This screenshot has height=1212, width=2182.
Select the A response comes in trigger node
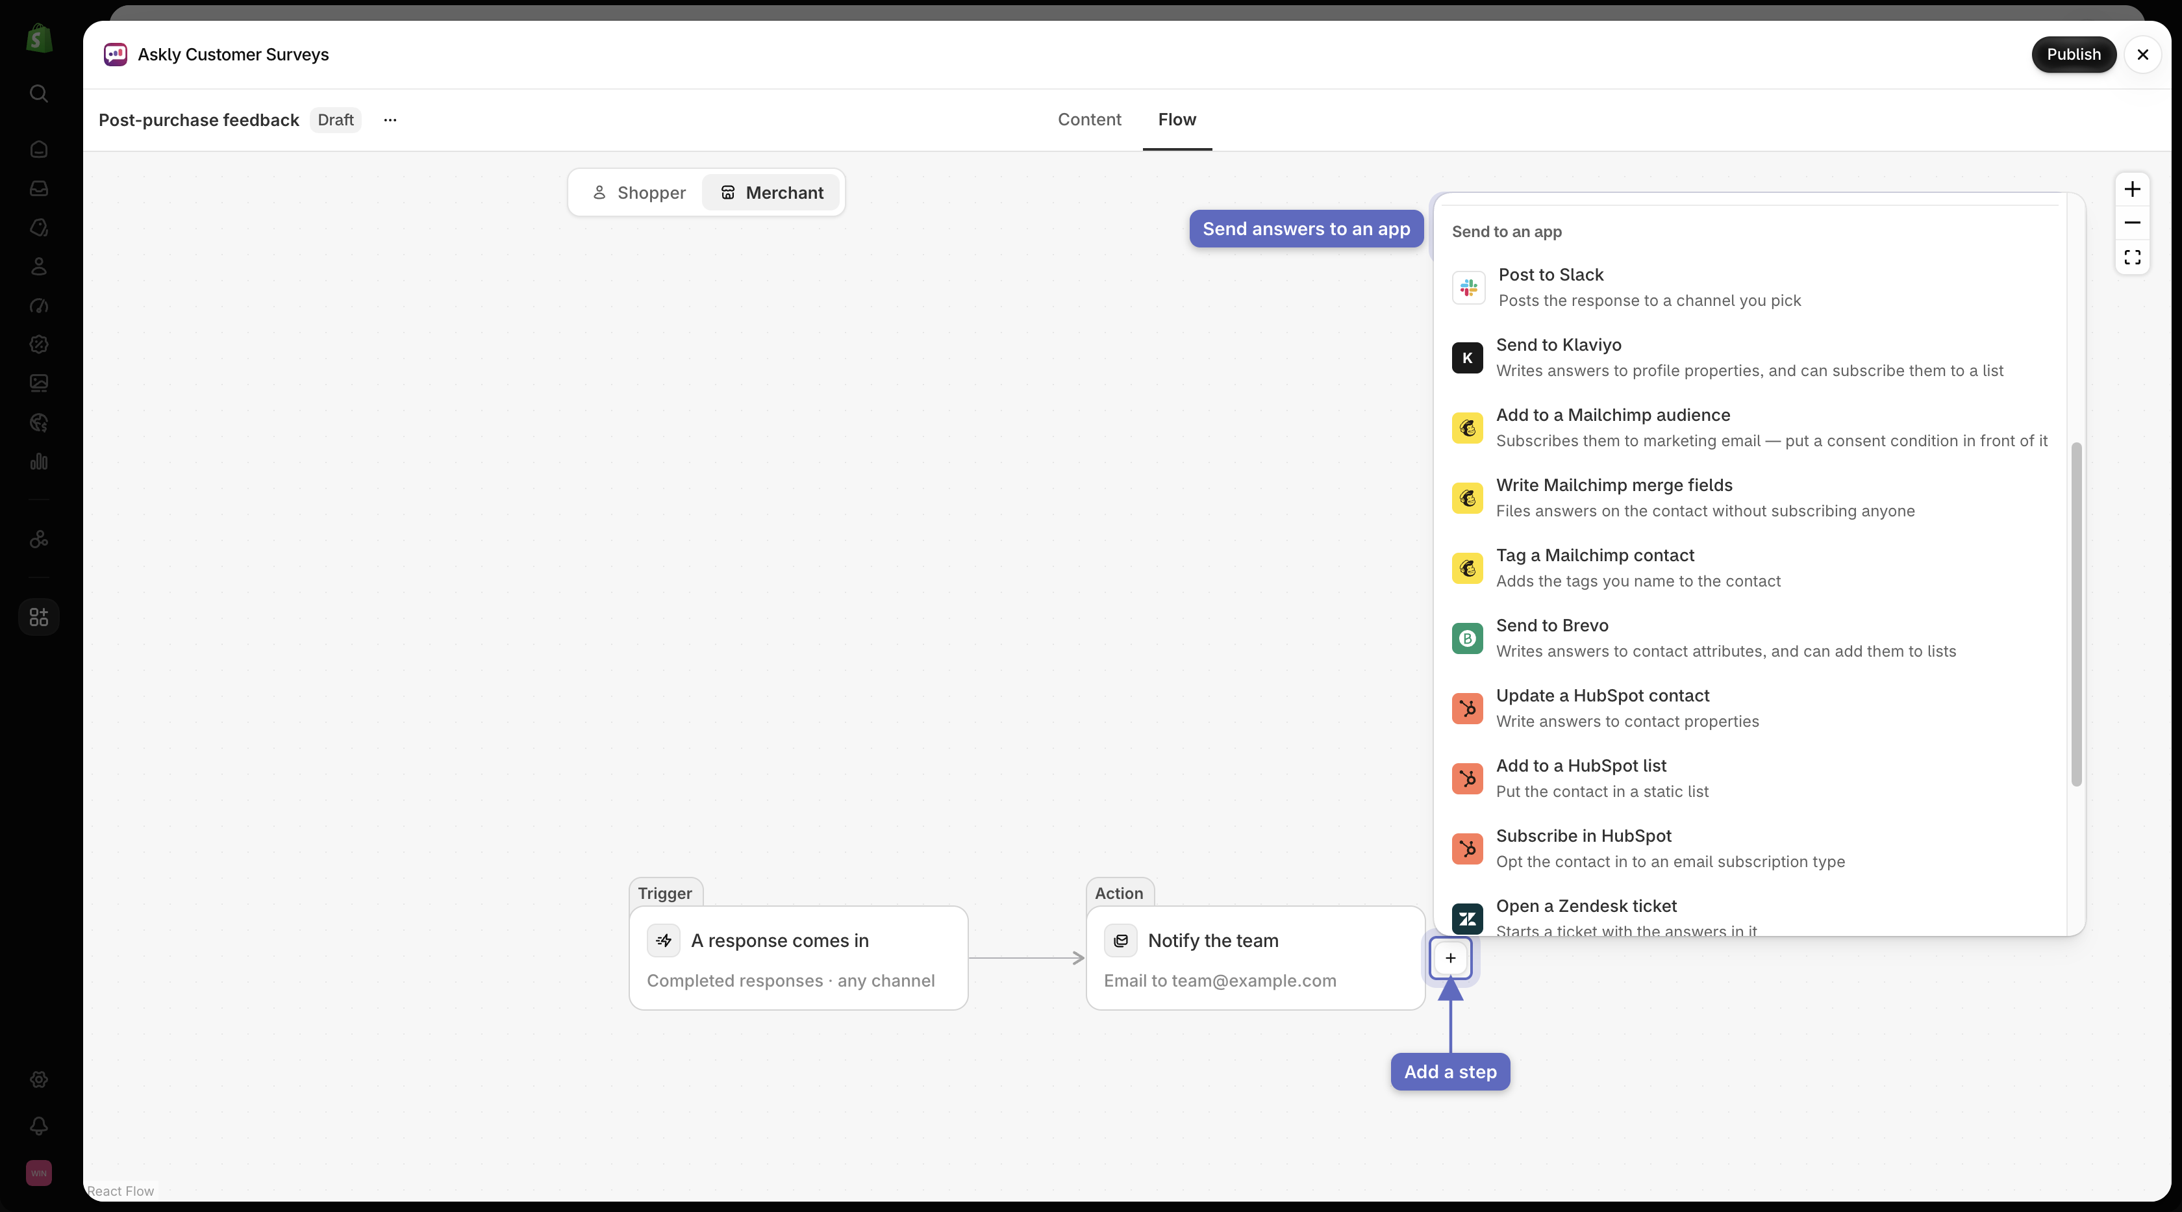pos(799,958)
